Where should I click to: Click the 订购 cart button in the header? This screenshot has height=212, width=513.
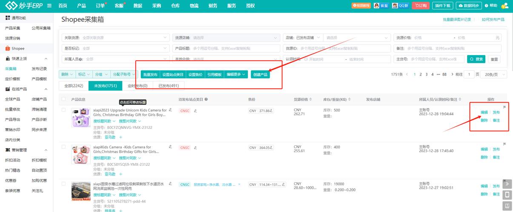[x=421, y=6]
